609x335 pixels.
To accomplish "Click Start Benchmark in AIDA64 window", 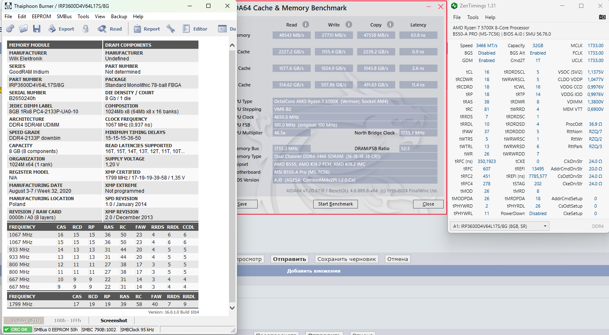I will point(336,204).
